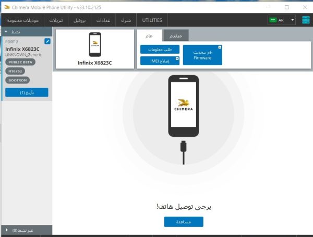Click the Infinix X6823C phone thumbnail
The height and width of the screenshot is (237, 313).
(x=95, y=44)
